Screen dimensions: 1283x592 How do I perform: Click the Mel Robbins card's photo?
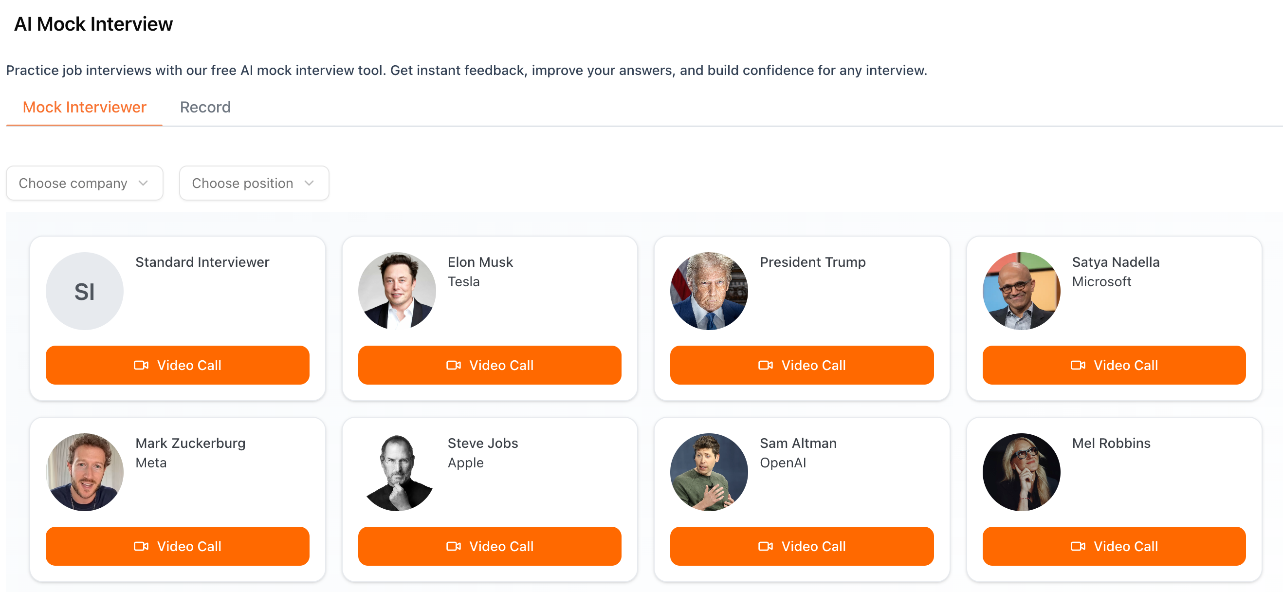[1021, 472]
